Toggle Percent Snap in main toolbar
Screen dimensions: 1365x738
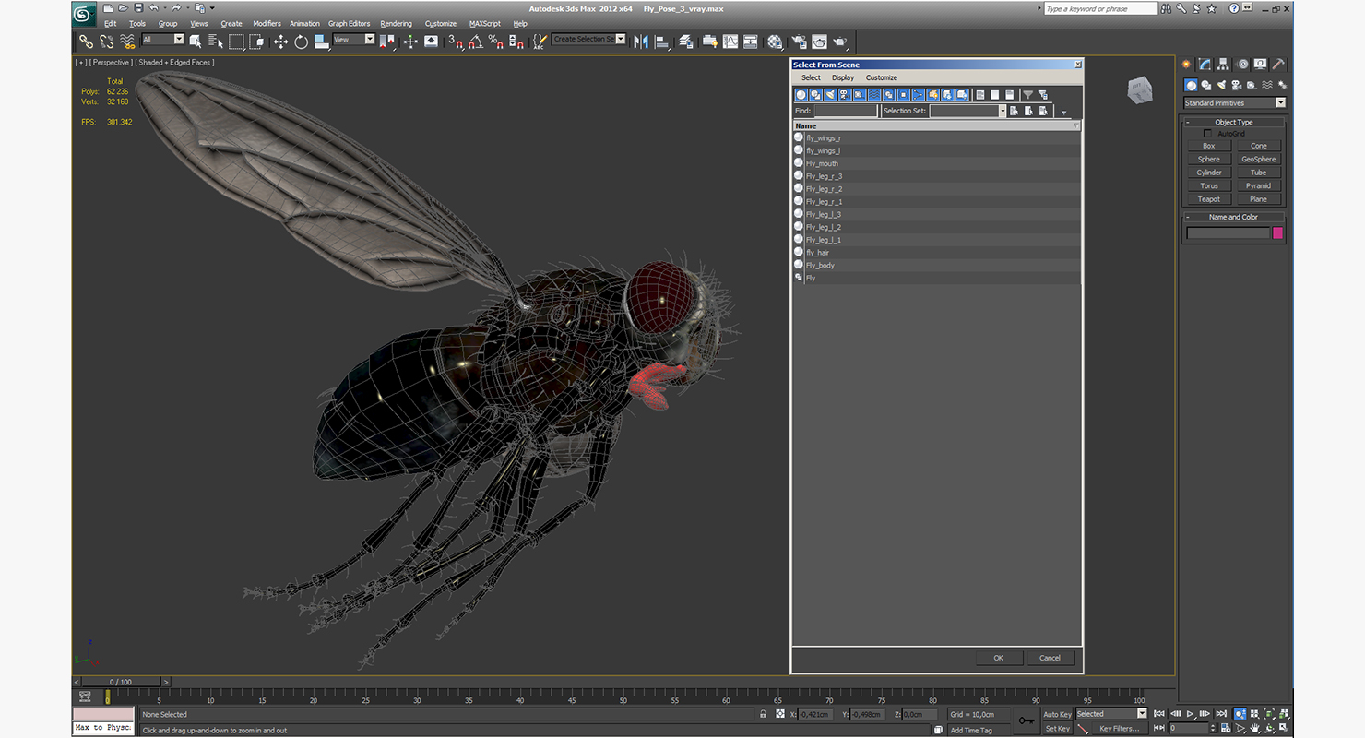(495, 42)
